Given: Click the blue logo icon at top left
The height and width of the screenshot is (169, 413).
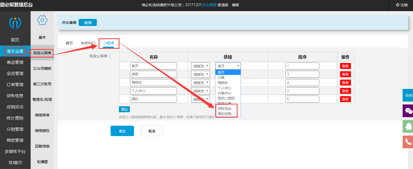Looking at the screenshot, I should 15,23.
